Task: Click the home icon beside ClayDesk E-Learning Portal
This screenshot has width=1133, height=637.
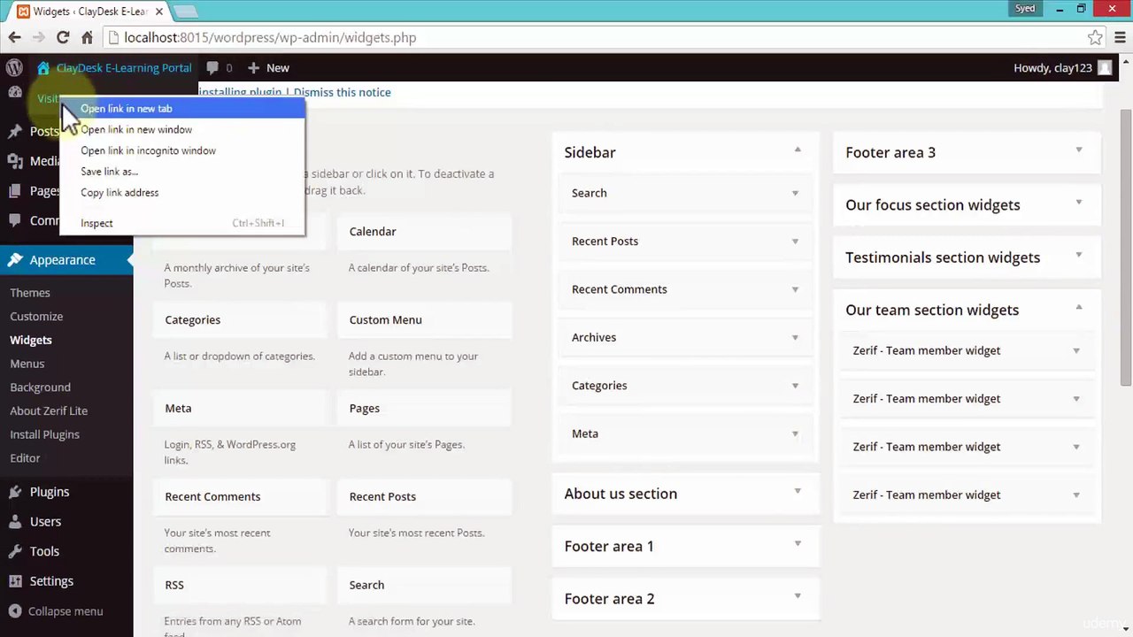Action: pyautogui.click(x=43, y=68)
